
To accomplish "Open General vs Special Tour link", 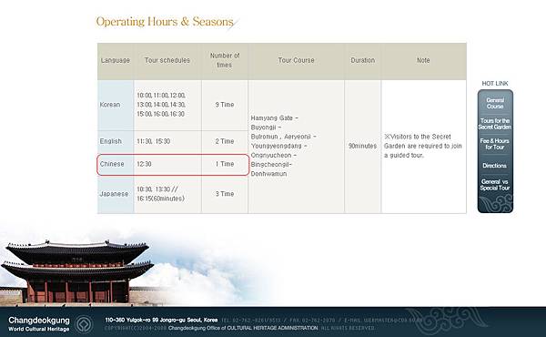I will (x=495, y=185).
